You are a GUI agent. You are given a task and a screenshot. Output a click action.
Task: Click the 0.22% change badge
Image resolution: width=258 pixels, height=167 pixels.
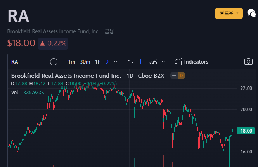pos(53,43)
